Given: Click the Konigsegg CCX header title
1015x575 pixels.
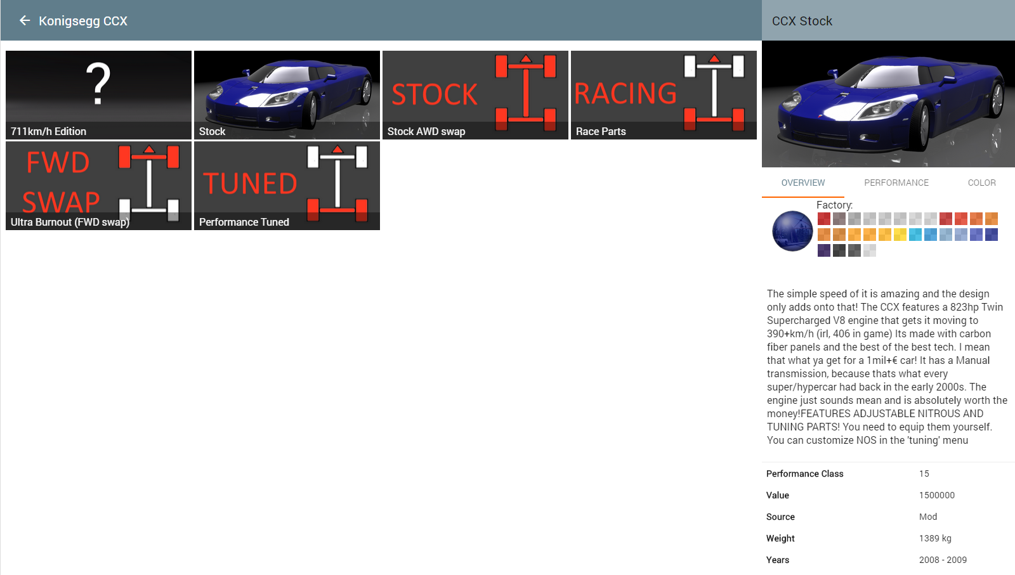Looking at the screenshot, I should coord(83,21).
